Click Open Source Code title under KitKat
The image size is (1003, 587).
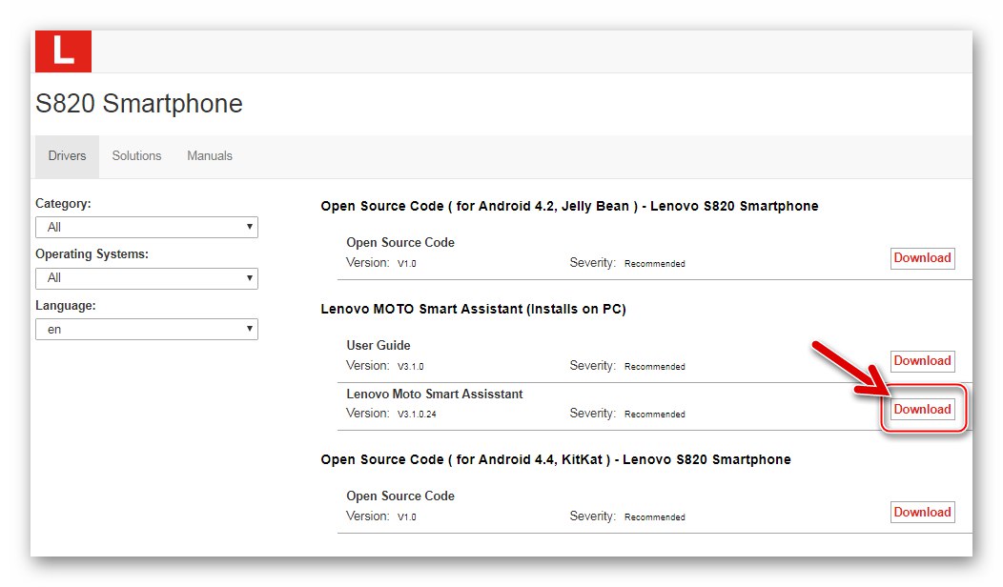click(x=400, y=496)
